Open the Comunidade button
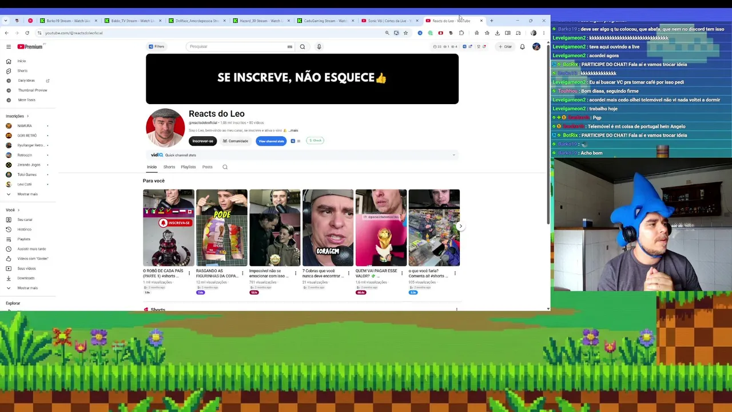Image resolution: width=732 pixels, height=412 pixels. coord(236,141)
